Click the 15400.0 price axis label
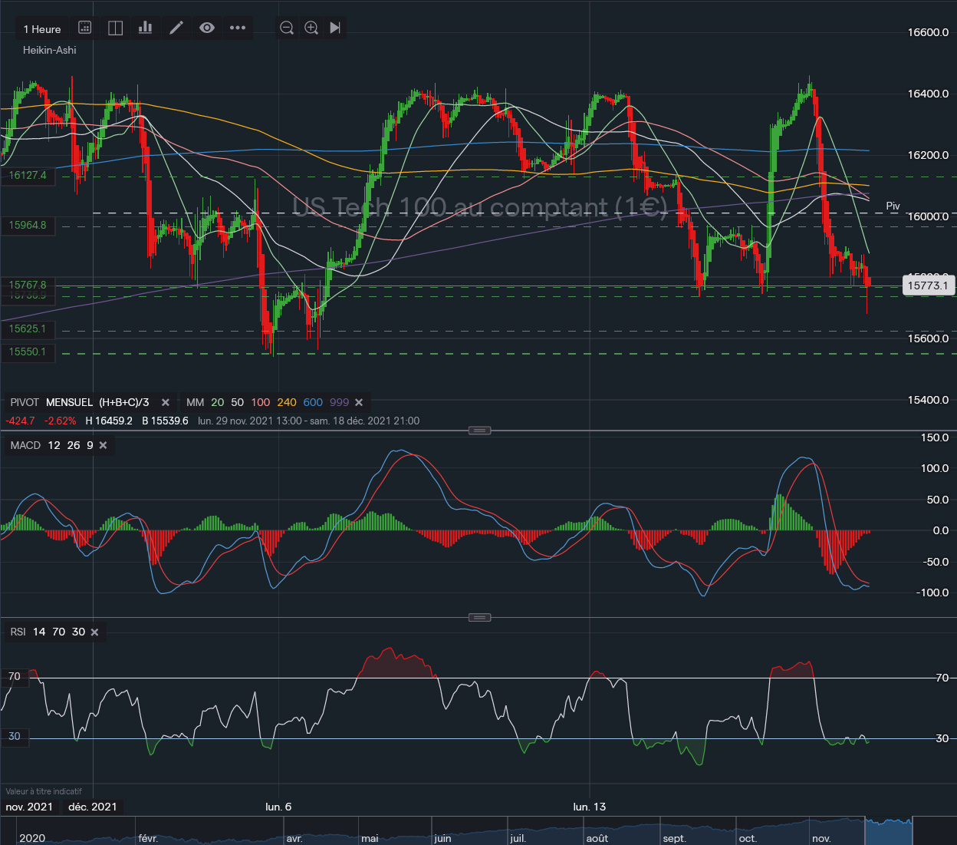 (x=928, y=400)
